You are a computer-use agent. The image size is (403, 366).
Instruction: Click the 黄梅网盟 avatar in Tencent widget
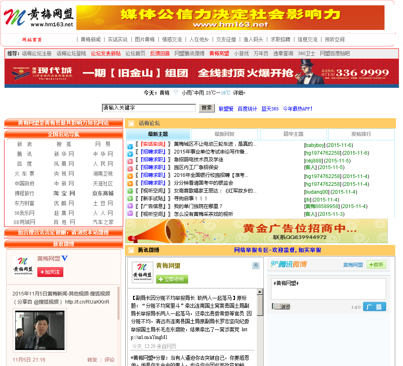tap(143, 272)
